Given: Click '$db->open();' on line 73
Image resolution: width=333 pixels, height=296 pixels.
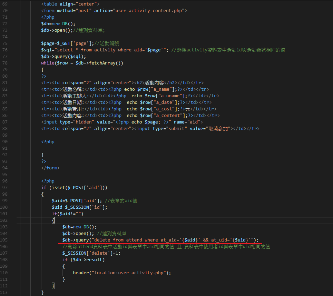Looking at the screenshot, I should coord(57,30).
